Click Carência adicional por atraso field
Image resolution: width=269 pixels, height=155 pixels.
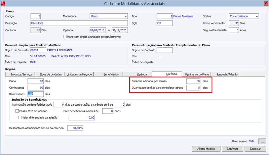[193, 81]
